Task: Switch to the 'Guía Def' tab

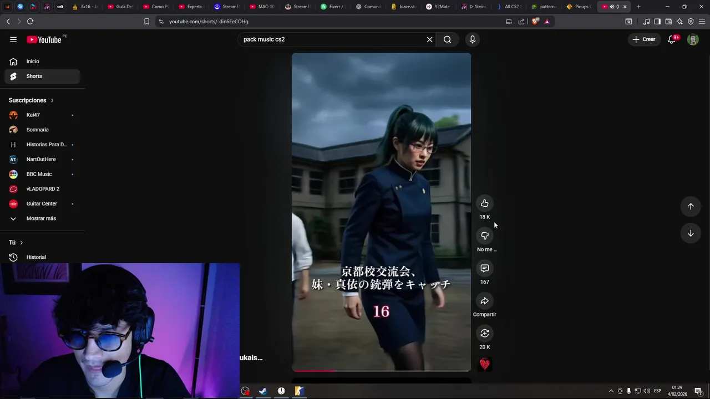Action: [120, 7]
